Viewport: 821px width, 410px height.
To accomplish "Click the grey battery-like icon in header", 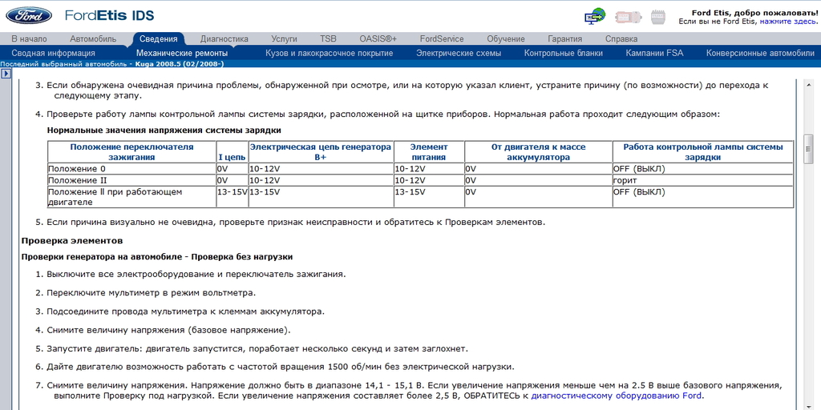I will click(x=658, y=17).
